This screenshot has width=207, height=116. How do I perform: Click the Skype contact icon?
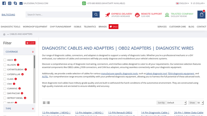15,3
